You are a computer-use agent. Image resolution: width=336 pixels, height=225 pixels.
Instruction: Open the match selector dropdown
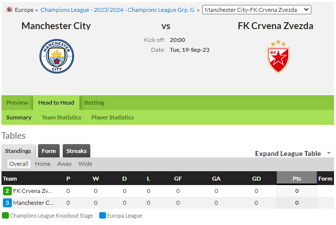click(x=257, y=10)
